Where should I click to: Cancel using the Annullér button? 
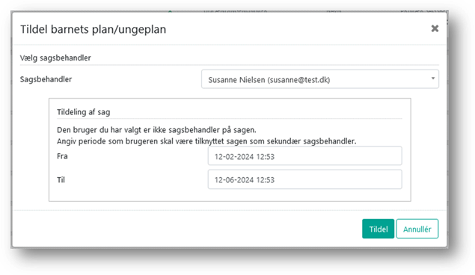tap(417, 229)
